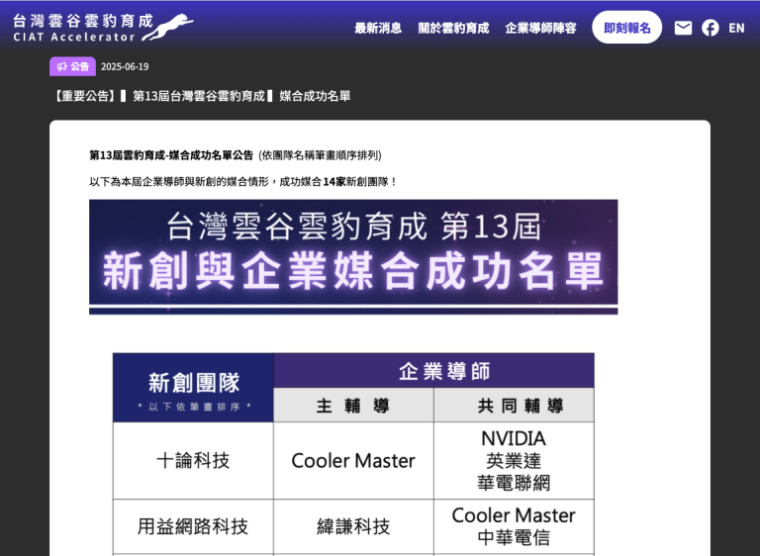Viewport: 760px width, 556px height.
Task: Select the 主輔導 column header
Action: [x=353, y=406]
